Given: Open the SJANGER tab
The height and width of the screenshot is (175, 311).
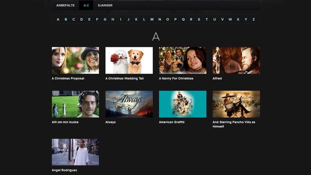Looking at the screenshot, I should (x=105, y=5).
